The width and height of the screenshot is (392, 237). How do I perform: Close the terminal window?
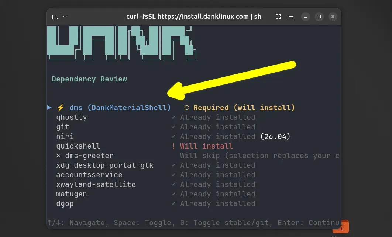(333, 17)
